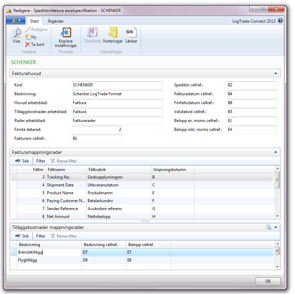Click Belopp inkl. moms cellref. field
Viewport: 294px width, 294px height.
252,130
